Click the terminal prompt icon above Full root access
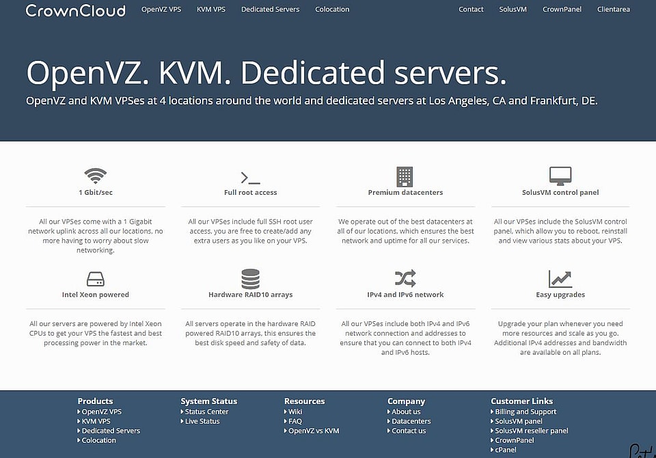The height and width of the screenshot is (458, 656). (x=250, y=178)
